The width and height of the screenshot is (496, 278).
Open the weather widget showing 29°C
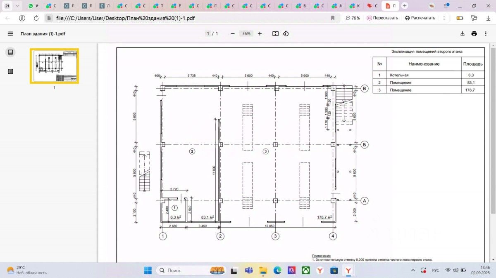pyautogui.click(x=26, y=271)
